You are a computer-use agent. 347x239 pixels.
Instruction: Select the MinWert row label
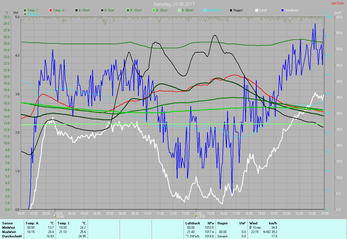click(x=9, y=228)
